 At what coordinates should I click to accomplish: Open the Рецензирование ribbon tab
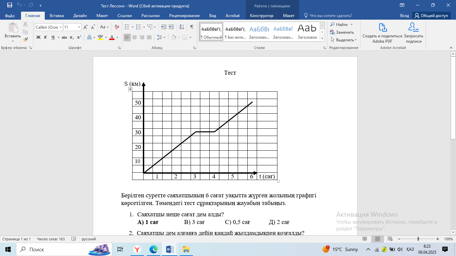click(x=184, y=16)
